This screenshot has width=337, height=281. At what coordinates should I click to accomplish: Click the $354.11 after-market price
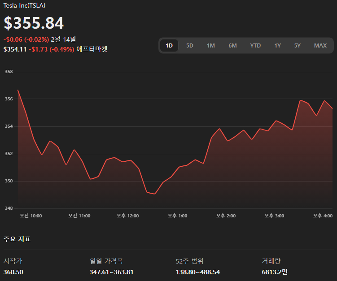tap(15, 49)
